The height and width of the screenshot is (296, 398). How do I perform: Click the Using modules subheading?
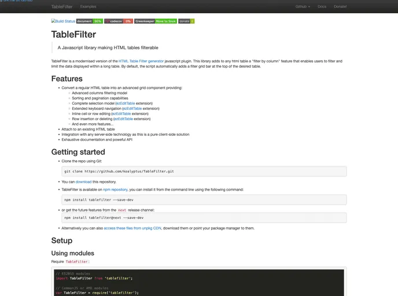[72, 253]
